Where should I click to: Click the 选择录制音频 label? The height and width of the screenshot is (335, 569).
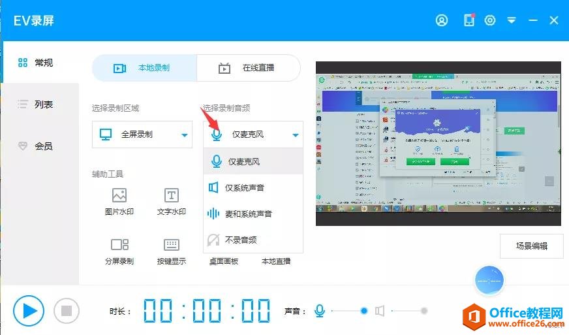pos(226,108)
